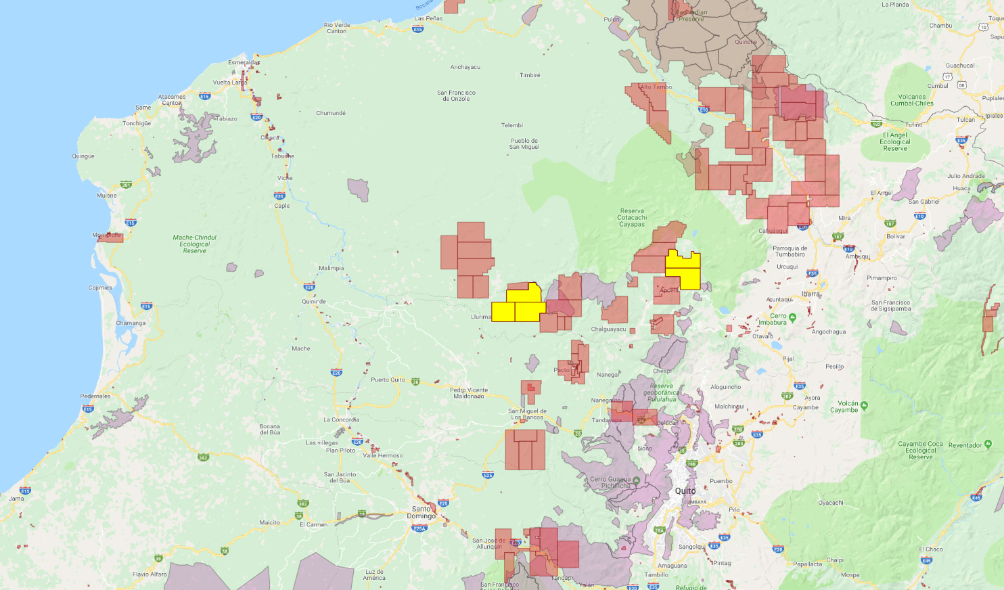Select the 17 route shield near Guachucal
The width and height of the screenshot is (1004, 590).
click(947, 76)
